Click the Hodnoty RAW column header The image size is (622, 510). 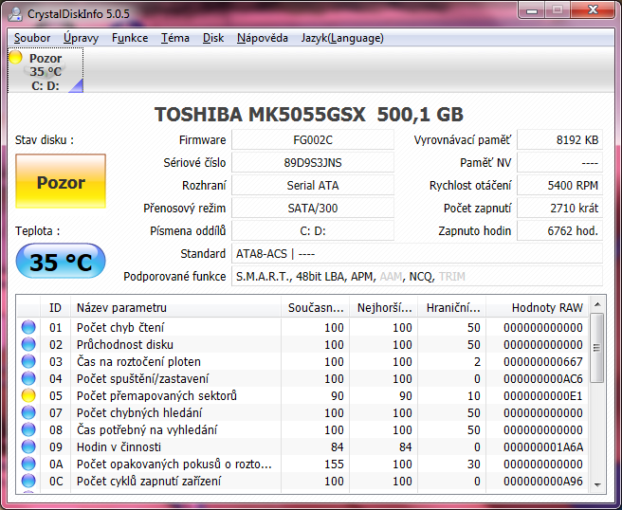tap(537, 308)
